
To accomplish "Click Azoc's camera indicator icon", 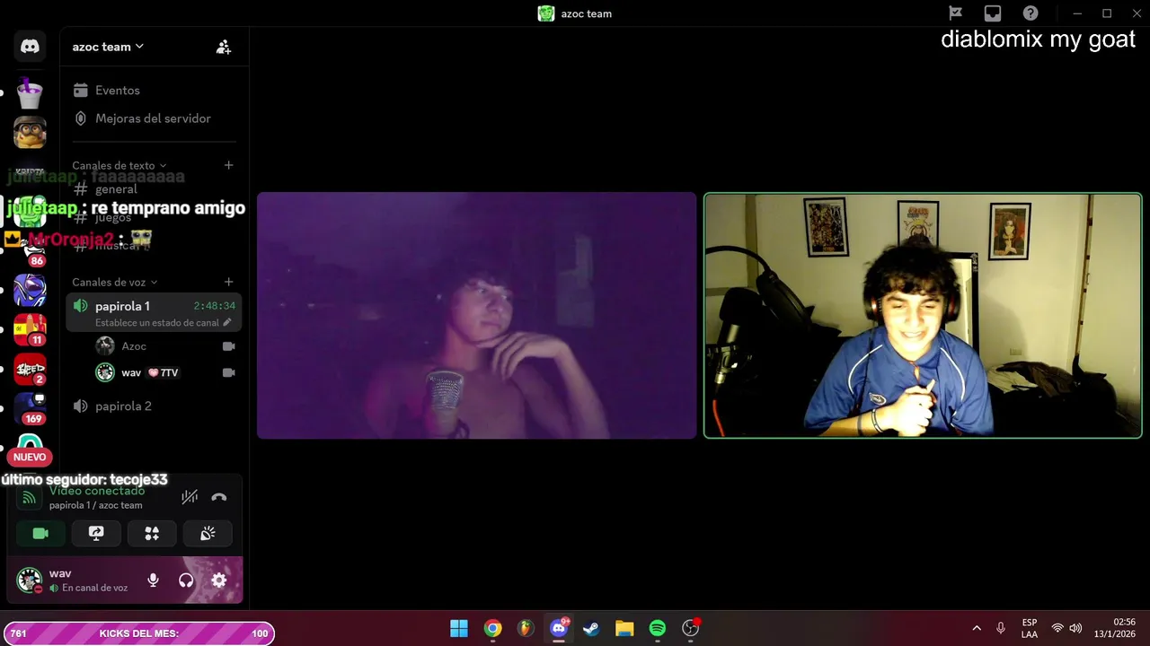I will (x=228, y=346).
